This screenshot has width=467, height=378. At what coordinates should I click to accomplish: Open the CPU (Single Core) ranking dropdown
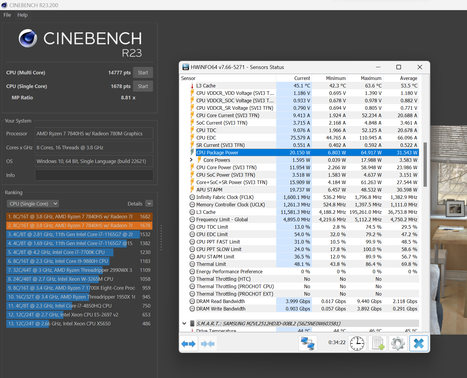click(x=33, y=204)
